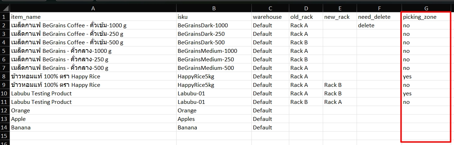Screen dimensions: 454x145
Task: Click "Orange" in the item_name column
Action: click(x=21, y=110)
